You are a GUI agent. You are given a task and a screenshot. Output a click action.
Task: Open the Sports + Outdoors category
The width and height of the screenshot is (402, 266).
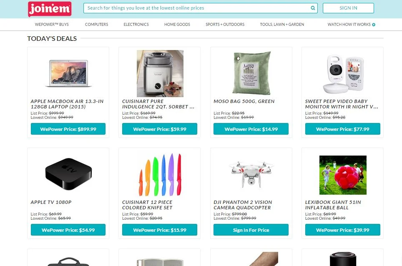tap(225, 24)
